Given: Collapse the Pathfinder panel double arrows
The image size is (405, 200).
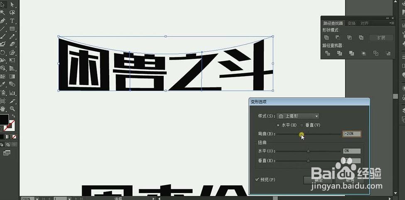Looking at the screenshot, I should [388, 18].
